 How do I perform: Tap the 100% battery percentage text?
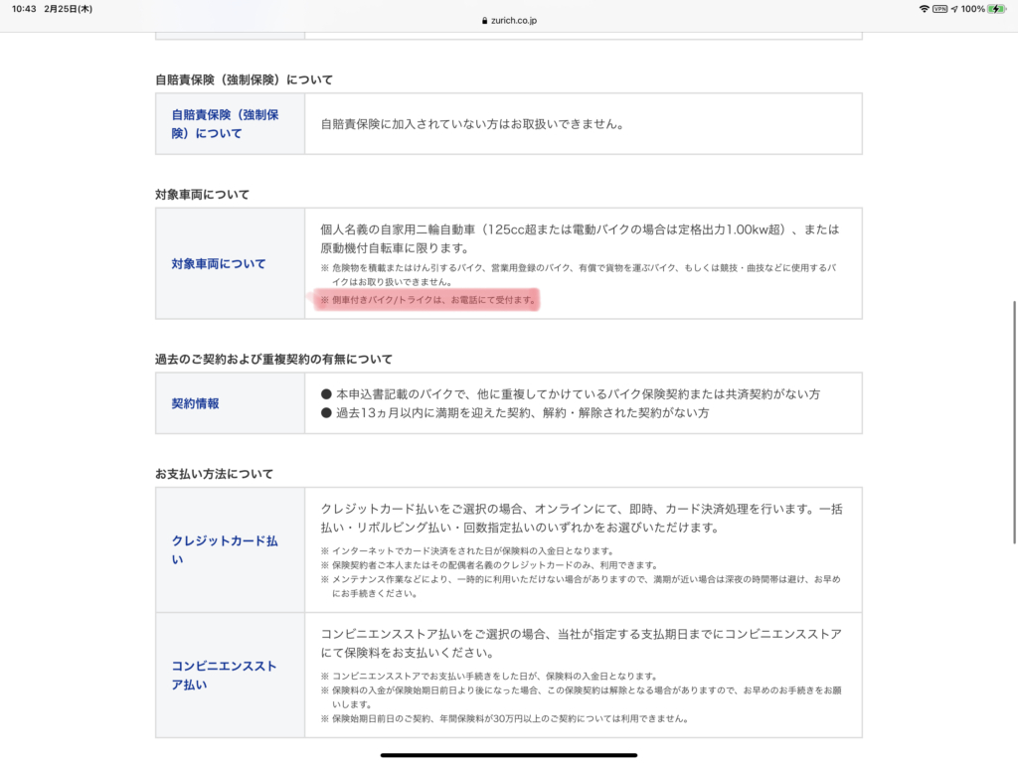973,9
